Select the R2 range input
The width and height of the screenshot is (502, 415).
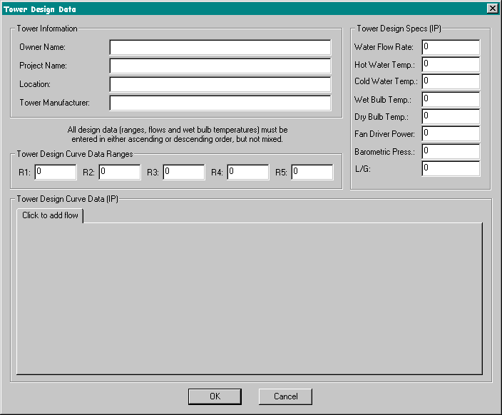119,172
